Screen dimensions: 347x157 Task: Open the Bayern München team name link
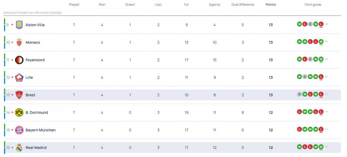[x=41, y=130]
